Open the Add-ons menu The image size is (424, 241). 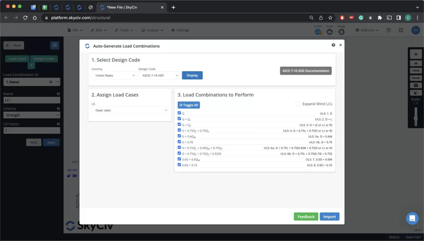[x=367, y=30]
